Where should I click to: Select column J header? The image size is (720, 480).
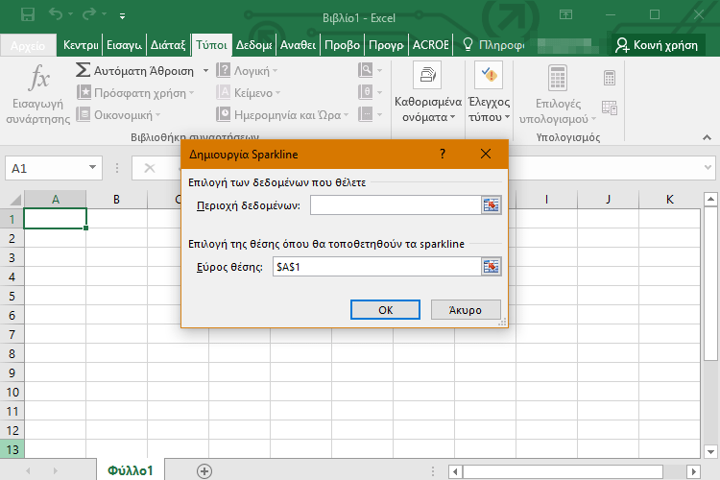[608, 200]
